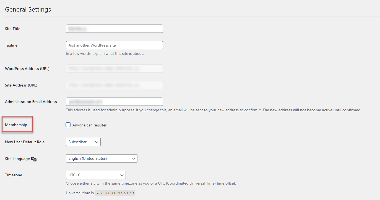Viewport: 380px width, 200px height.
Task: Click the New User Default Role label
Action: point(25,142)
